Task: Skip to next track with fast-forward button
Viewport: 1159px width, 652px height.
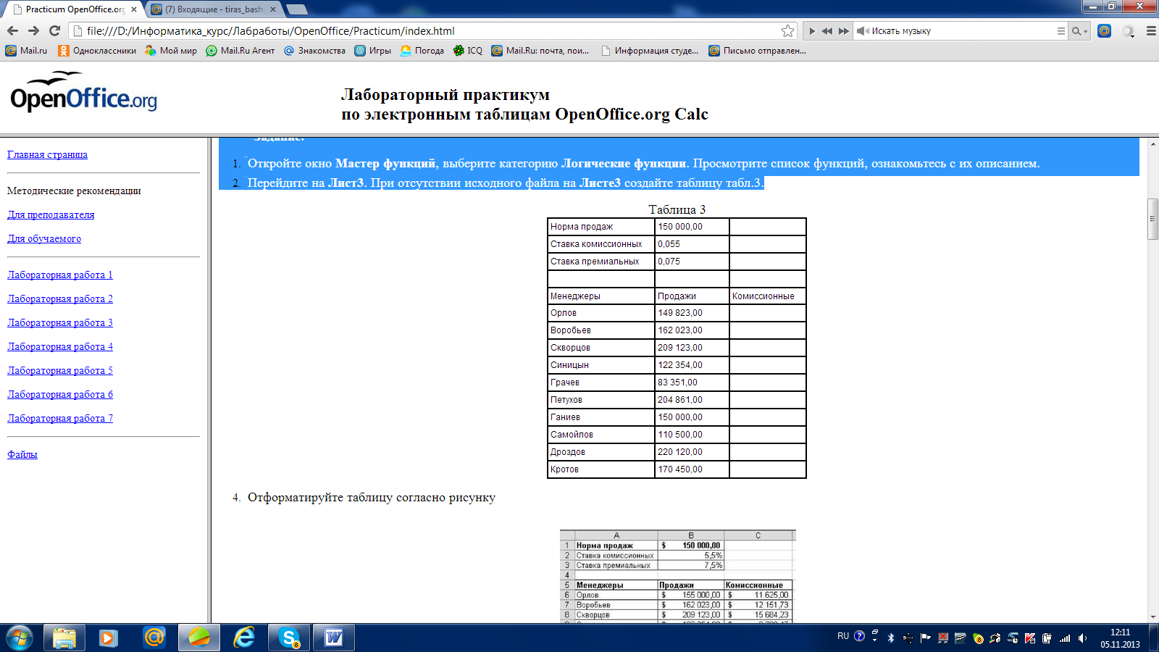Action: pos(843,31)
